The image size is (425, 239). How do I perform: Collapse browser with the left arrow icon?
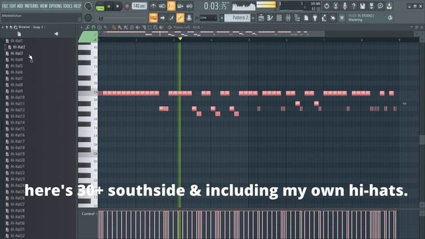[3, 27]
